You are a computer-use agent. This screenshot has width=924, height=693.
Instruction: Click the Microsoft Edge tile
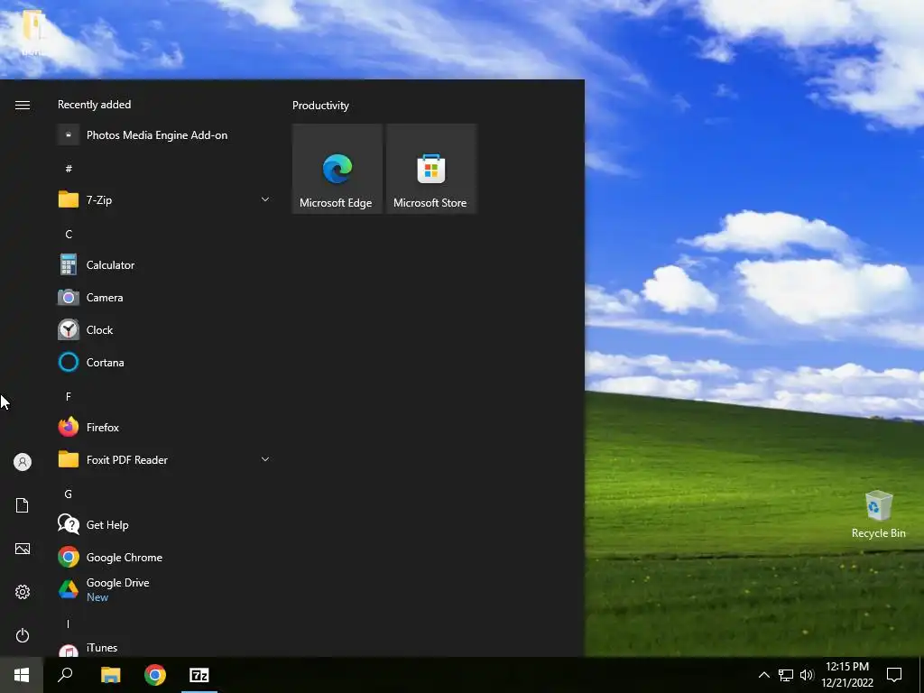(x=337, y=169)
